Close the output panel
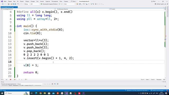Viewport: 169px width, 95px height. click(x=165, y=82)
